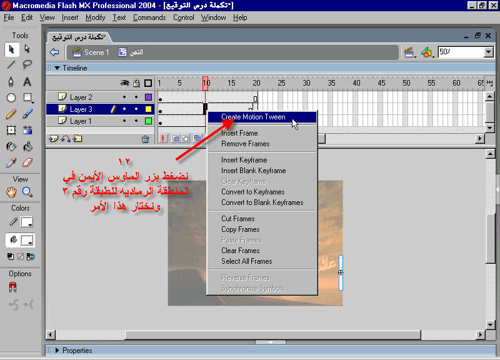Image resolution: width=500 pixels, height=360 pixels.
Task: Open the Edit Scene dropdown
Action: 409,52
